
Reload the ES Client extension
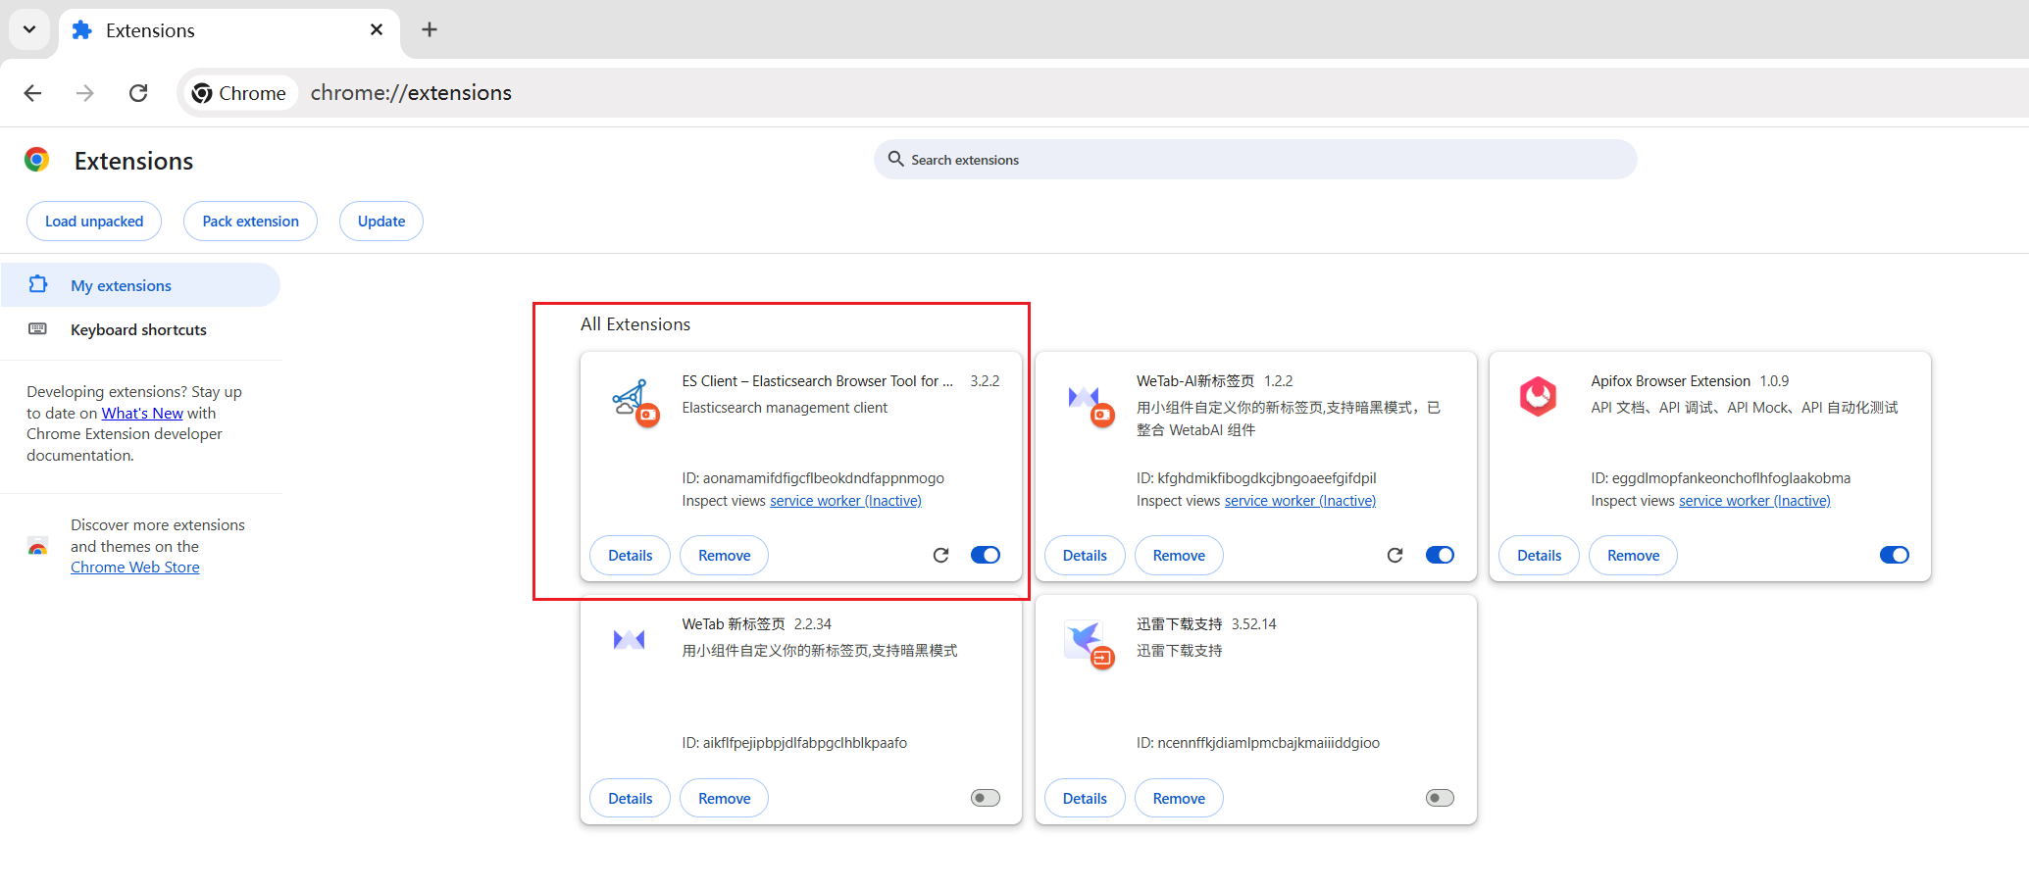point(940,556)
